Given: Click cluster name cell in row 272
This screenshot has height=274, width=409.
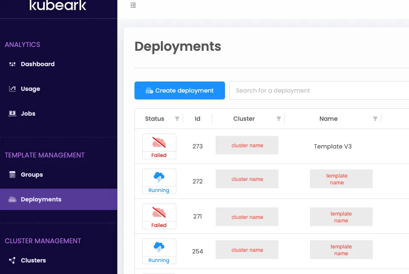Looking at the screenshot, I should tap(247, 179).
